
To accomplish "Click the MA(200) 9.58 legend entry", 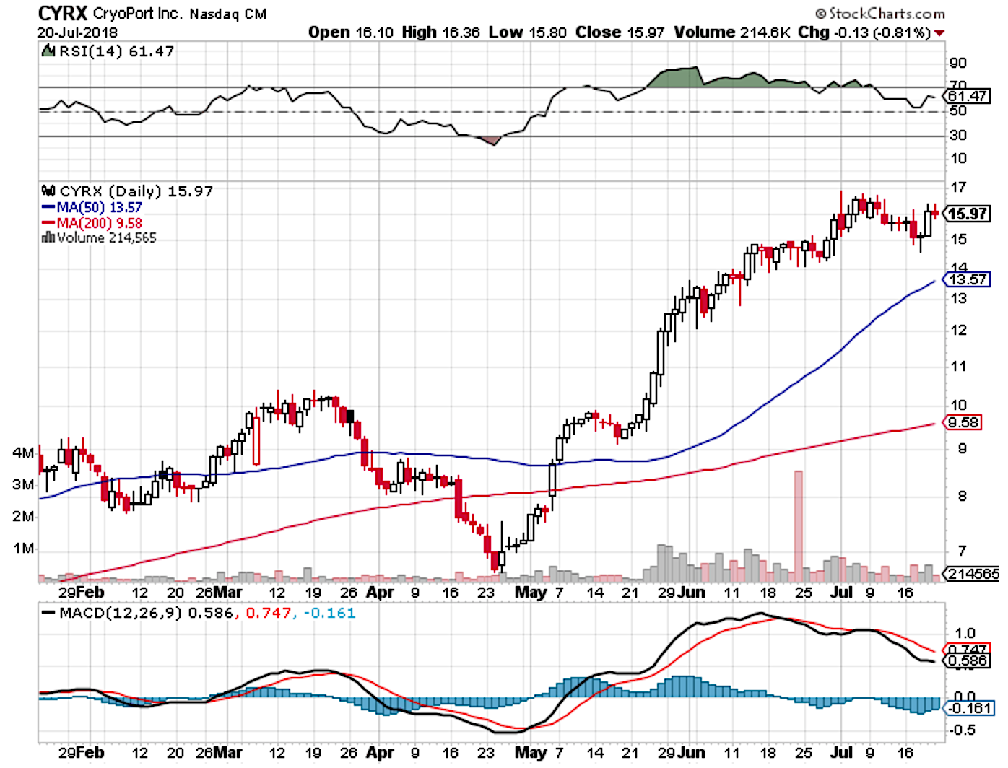I will [x=92, y=223].
